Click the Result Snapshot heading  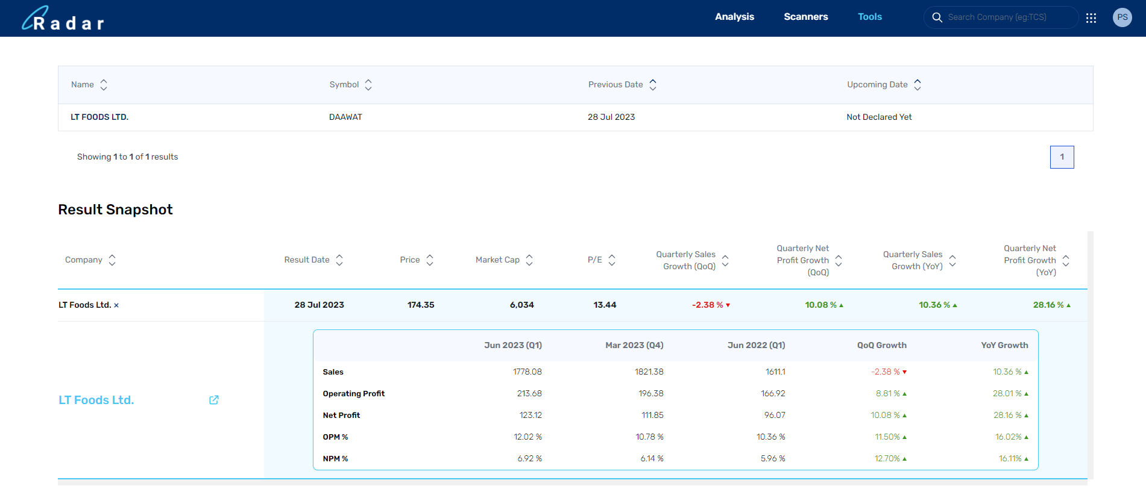pos(115,210)
